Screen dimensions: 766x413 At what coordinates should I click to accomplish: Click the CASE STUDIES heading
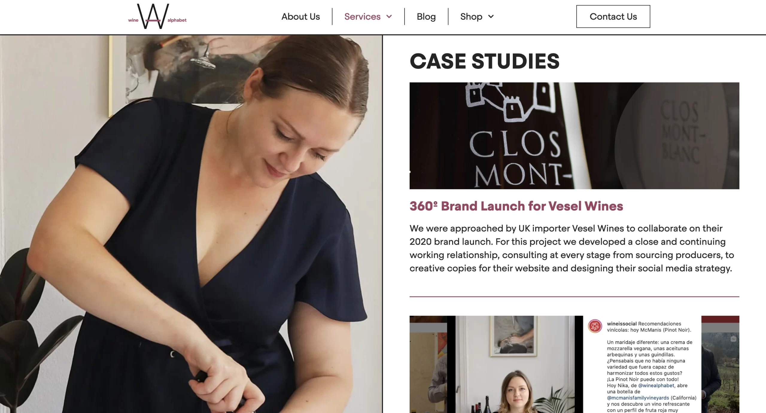484,61
